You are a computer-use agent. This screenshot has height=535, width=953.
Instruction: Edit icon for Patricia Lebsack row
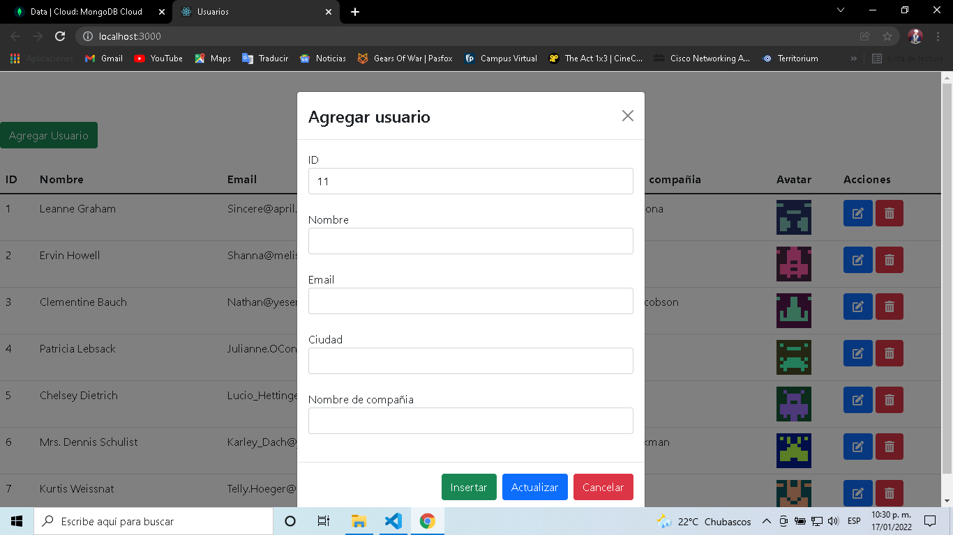[x=858, y=353]
